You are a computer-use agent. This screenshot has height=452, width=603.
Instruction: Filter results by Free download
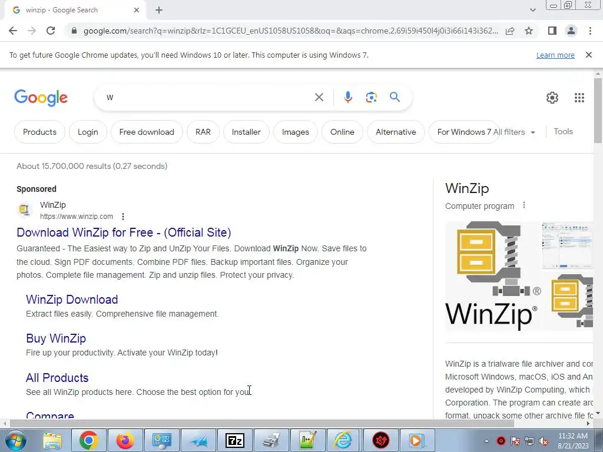pos(147,132)
